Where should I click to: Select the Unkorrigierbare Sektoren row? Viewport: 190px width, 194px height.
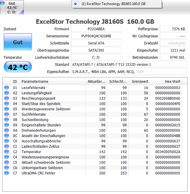(92, 168)
